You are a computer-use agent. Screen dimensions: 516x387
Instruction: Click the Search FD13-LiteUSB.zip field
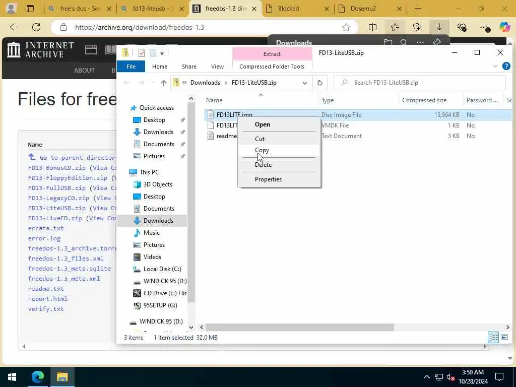pyautogui.click(x=420, y=83)
